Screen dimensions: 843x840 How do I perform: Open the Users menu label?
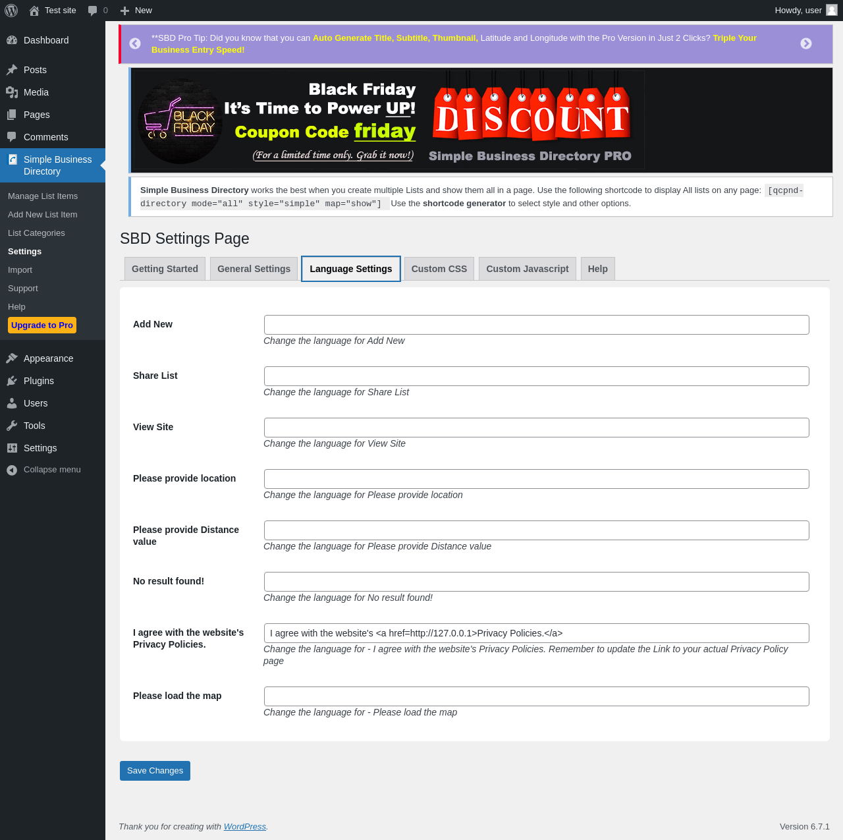coord(36,403)
